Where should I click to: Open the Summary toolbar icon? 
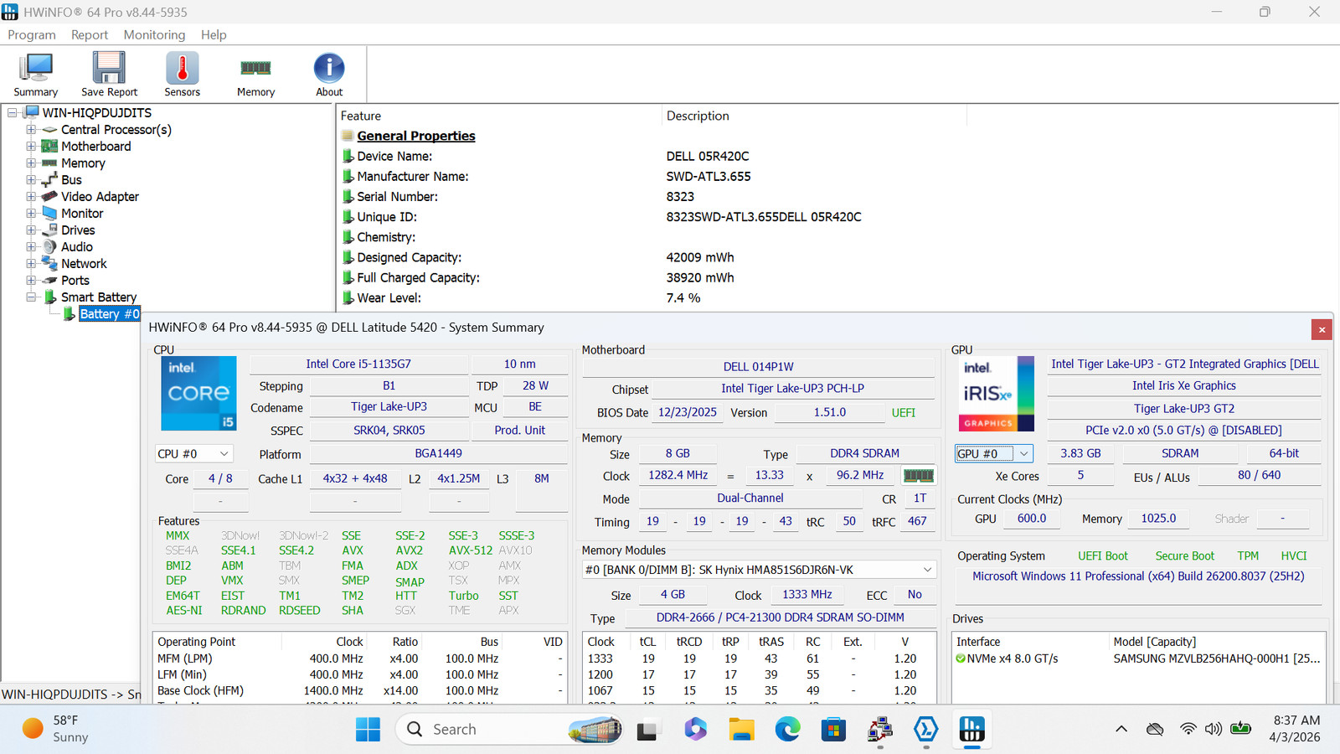[x=35, y=74]
